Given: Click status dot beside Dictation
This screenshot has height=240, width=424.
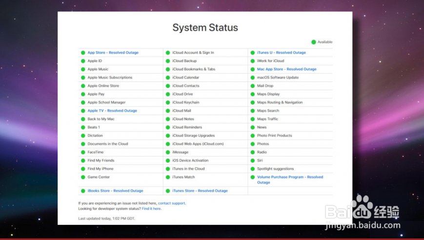Looking at the screenshot, I should click(x=83, y=136).
